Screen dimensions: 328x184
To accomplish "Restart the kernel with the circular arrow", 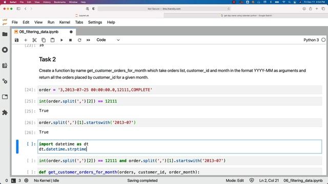I will [x=79, y=40].
